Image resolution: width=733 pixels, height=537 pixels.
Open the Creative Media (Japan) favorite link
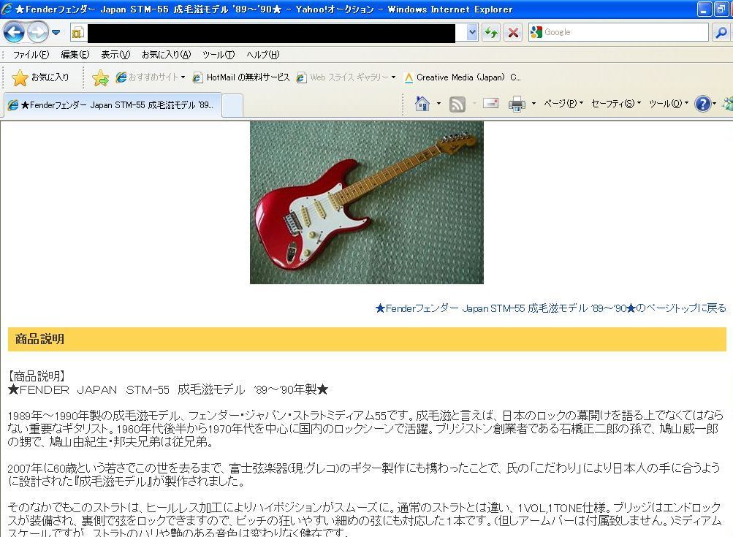click(463, 77)
